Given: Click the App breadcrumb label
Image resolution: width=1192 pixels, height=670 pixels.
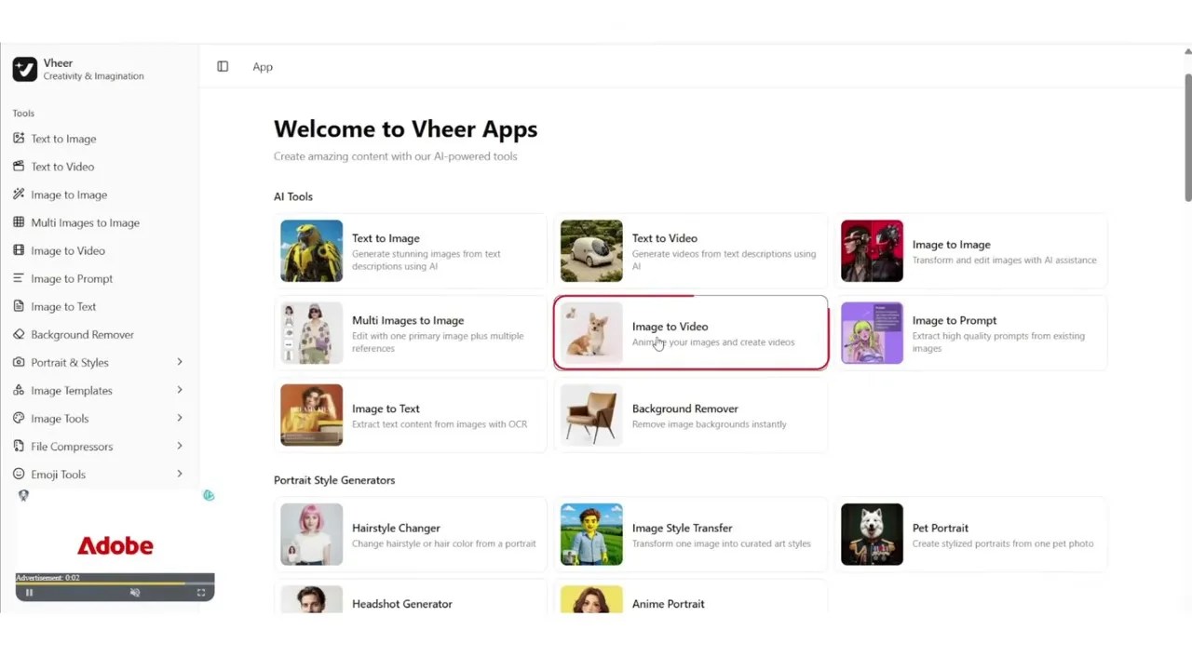Looking at the screenshot, I should pyautogui.click(x=263, y=67).
